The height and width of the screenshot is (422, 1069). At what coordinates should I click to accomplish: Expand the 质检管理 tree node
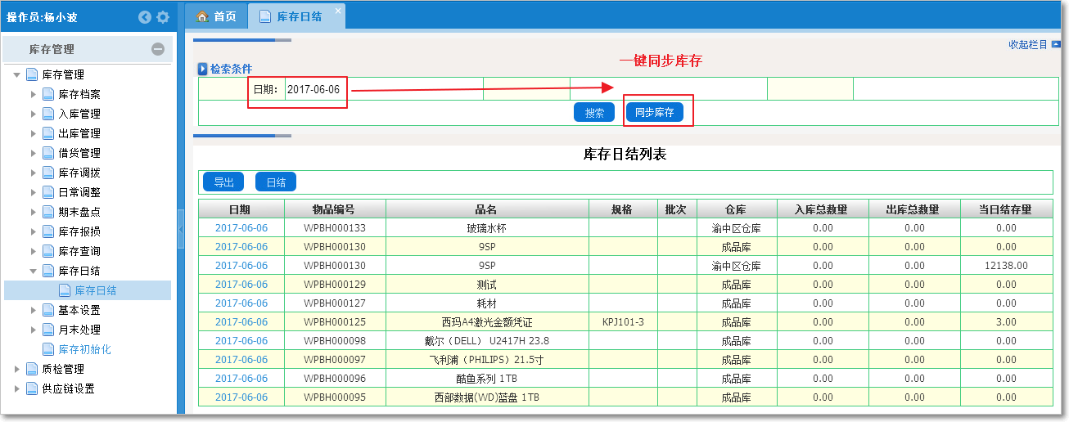[x=17, y=369]
